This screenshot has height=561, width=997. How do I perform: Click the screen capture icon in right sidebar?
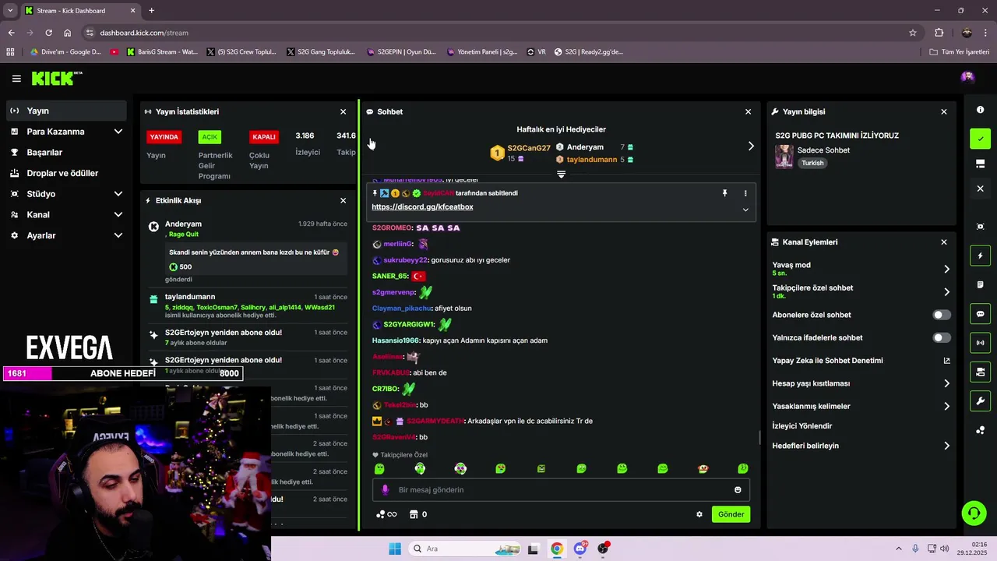(x=980, y=227)
